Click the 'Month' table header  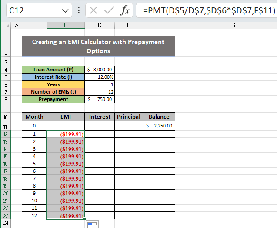pyautogui.click(x=34, y=117)
